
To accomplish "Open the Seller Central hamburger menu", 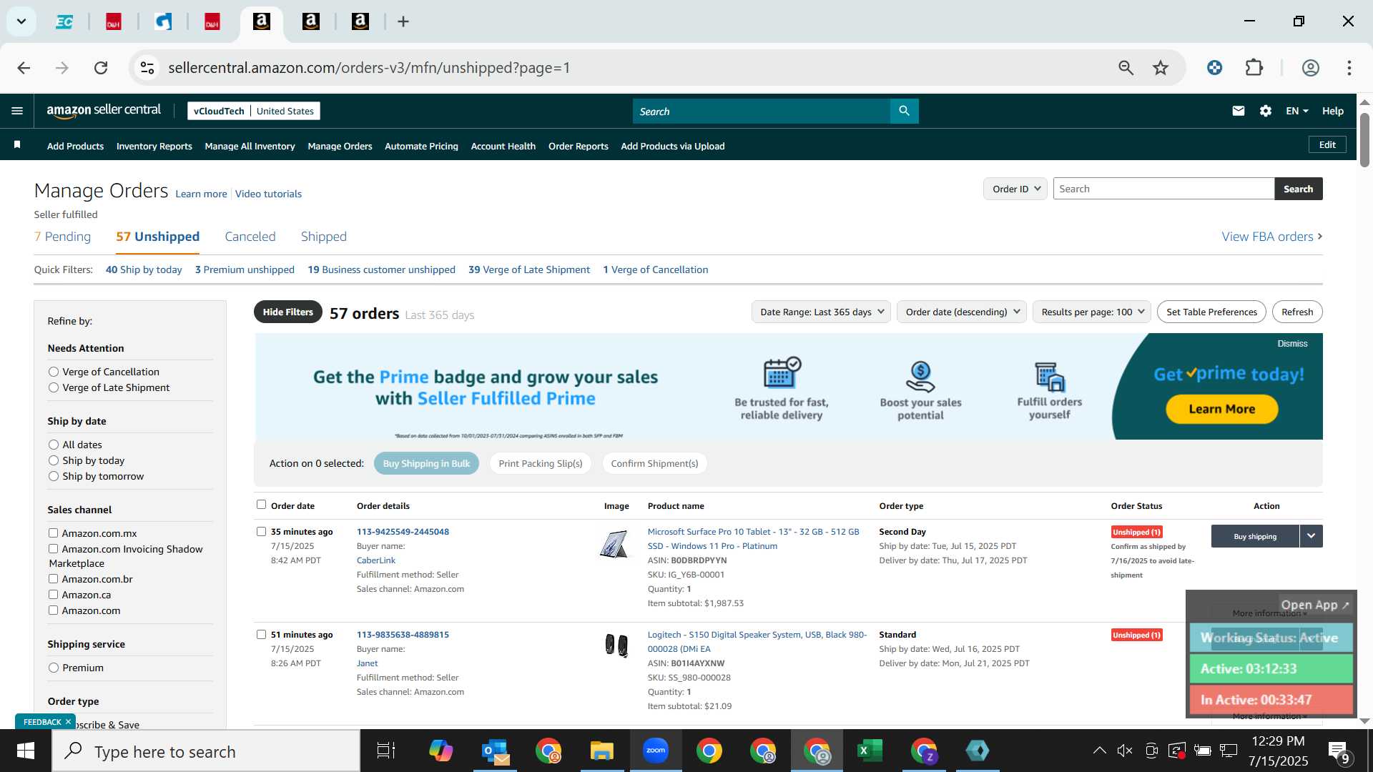I will click(17, 111).
